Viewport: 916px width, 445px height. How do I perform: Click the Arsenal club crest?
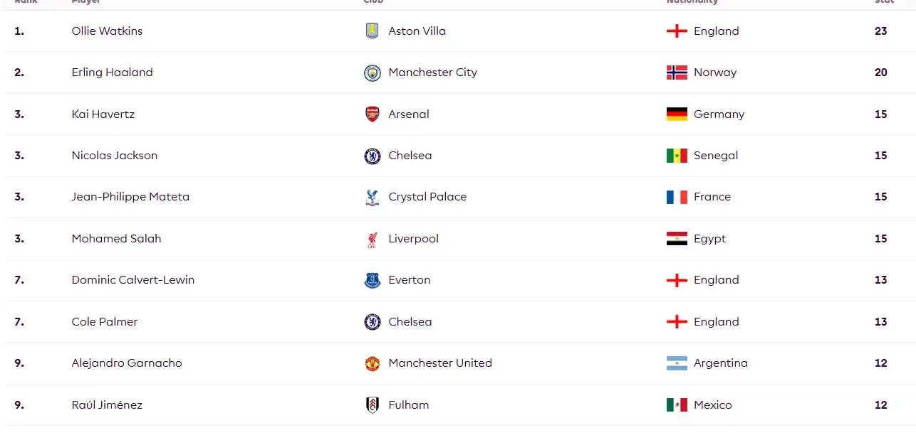pos(372,114)
